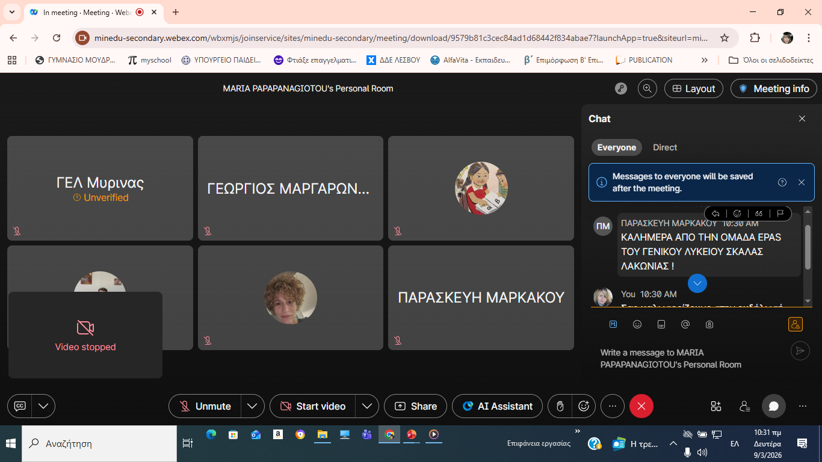Screen dimensions: 822x462
Task: Toggle Start video on
Action: pyautogui.click(x=313, y=406)
